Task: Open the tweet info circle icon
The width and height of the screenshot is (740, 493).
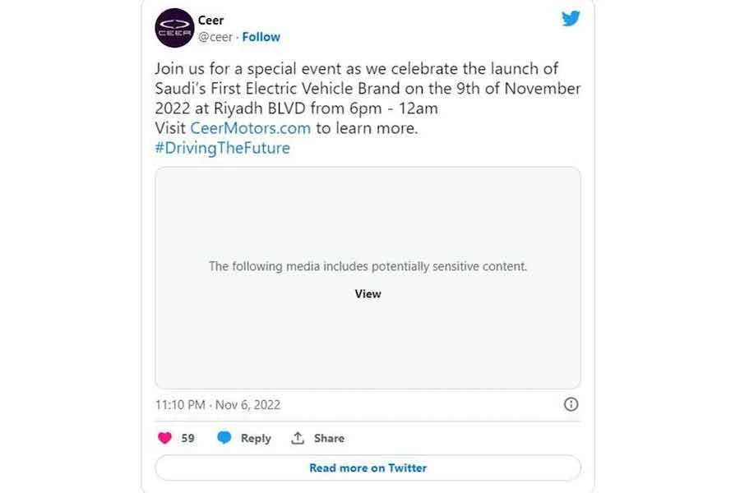Action: pos(571,404)
